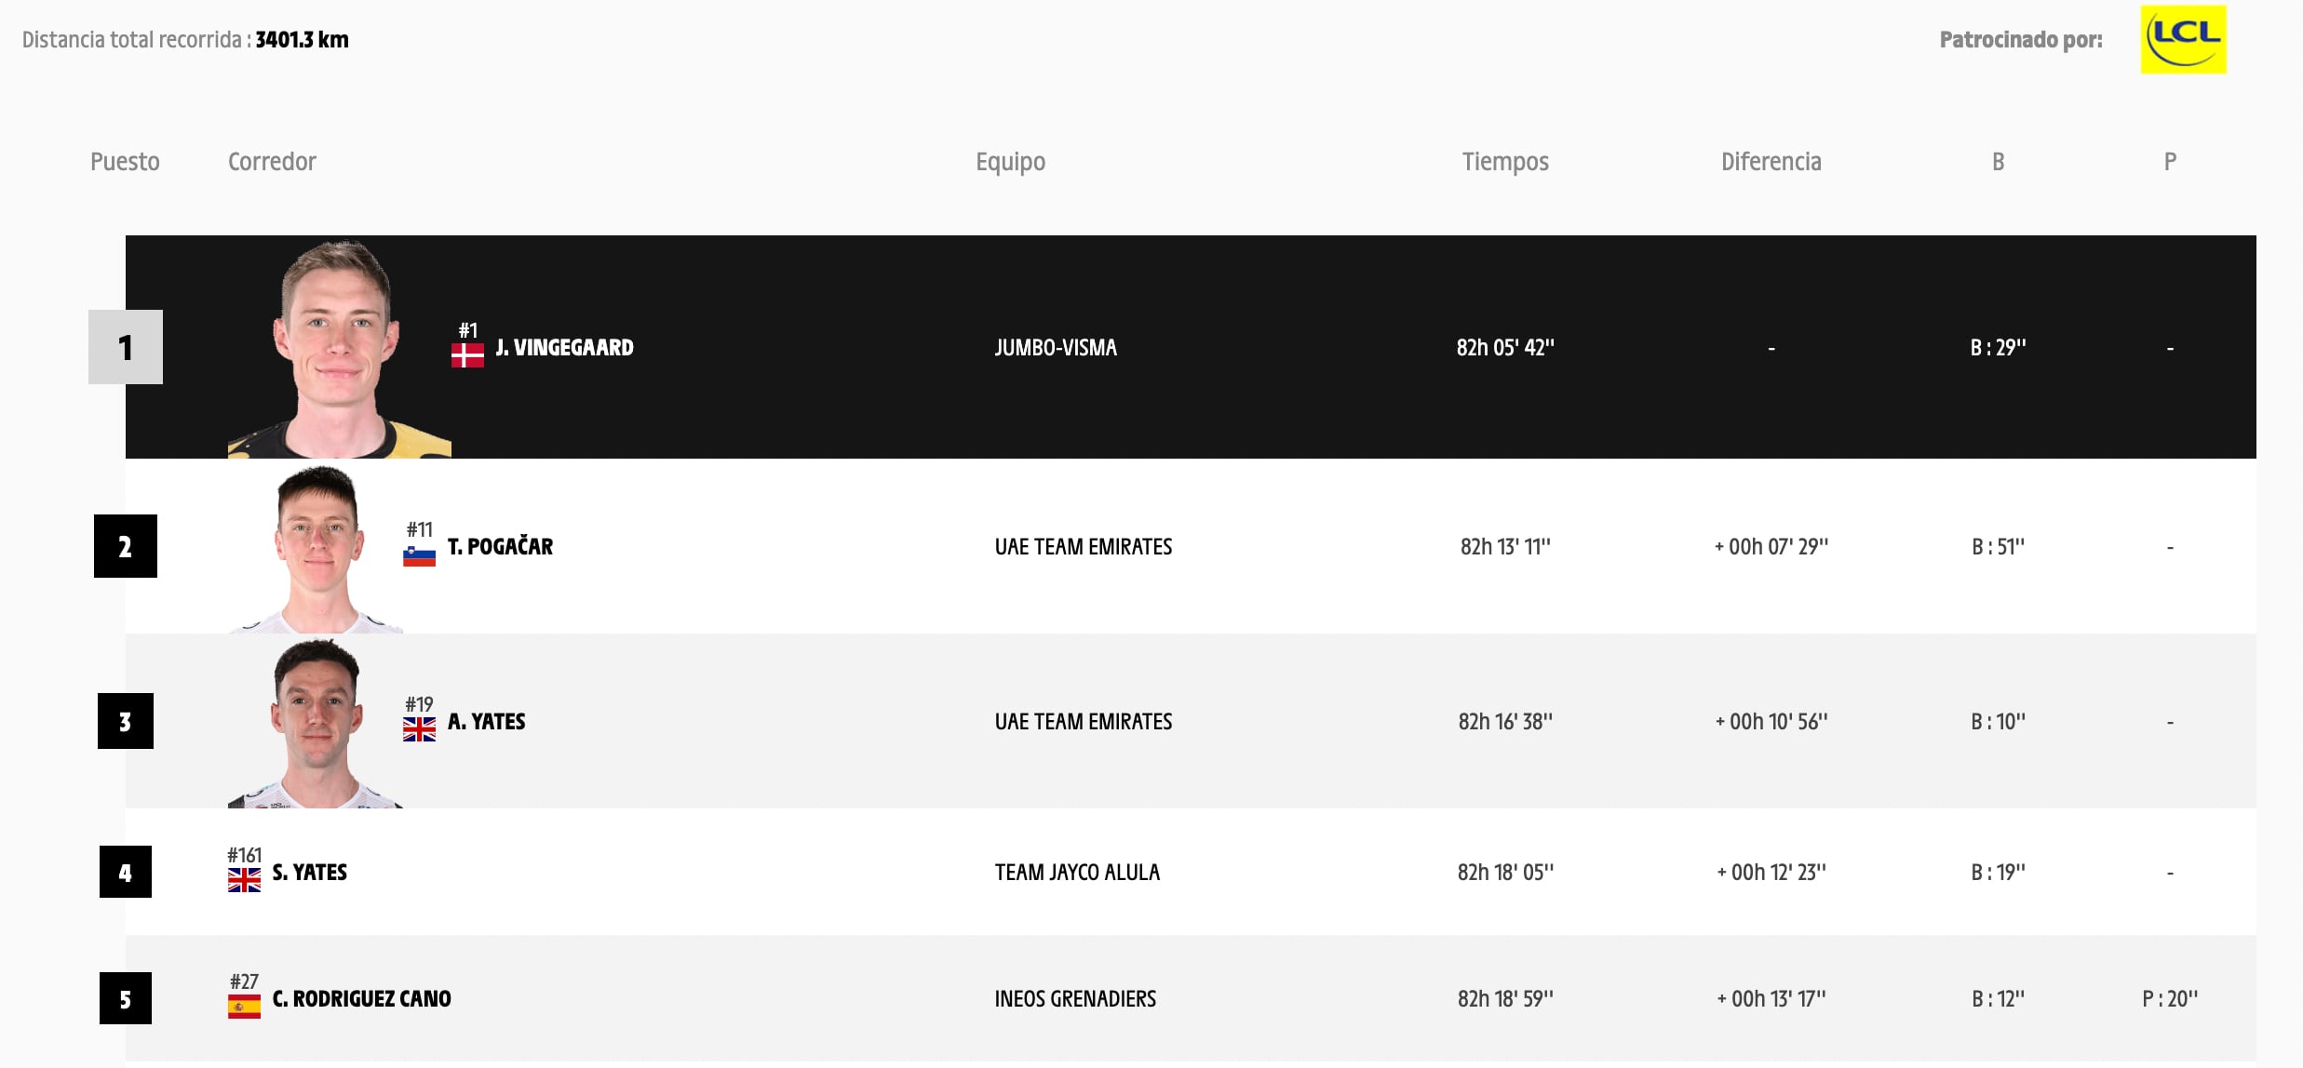Click the rank 1 position badge

point(126,347)
